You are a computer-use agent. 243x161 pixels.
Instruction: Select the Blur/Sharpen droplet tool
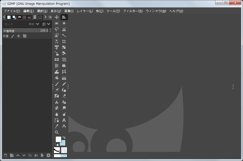point(57,114)
